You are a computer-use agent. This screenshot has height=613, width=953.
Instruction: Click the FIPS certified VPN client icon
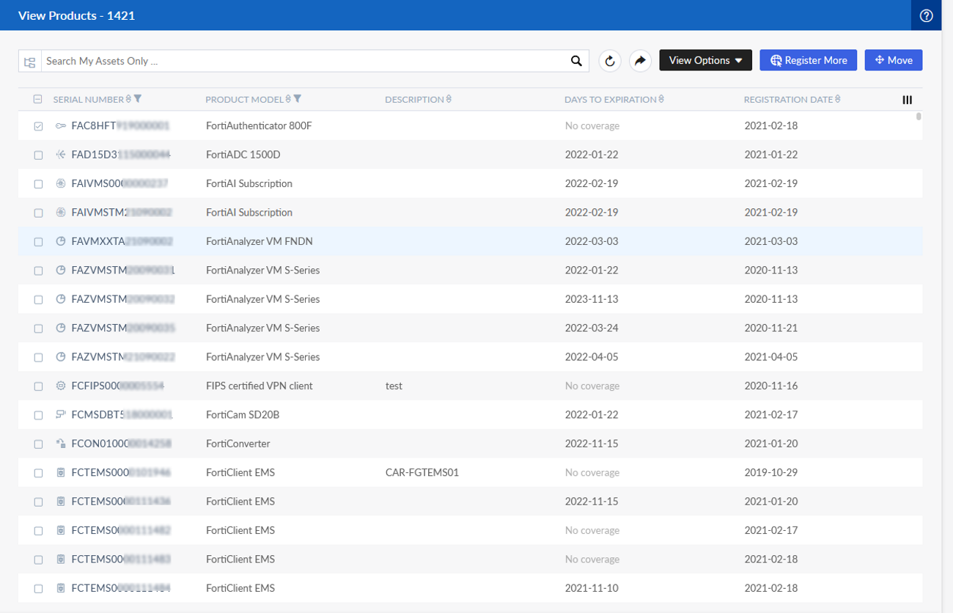[61, 386]
